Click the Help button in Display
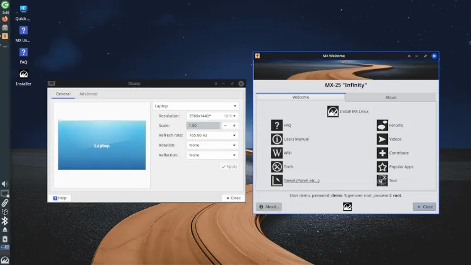The height and width of the screenshot is (265, 471). coord(60,198)
